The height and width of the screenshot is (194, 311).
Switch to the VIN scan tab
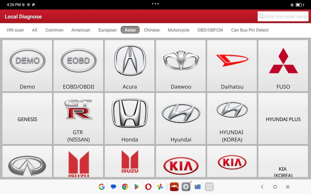(x=15, y=30)
